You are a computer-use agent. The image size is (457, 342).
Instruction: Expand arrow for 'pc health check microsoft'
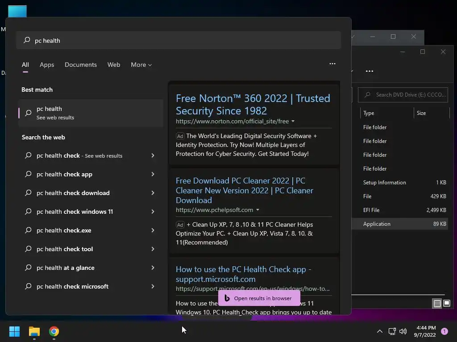click(x=153, y=286)
